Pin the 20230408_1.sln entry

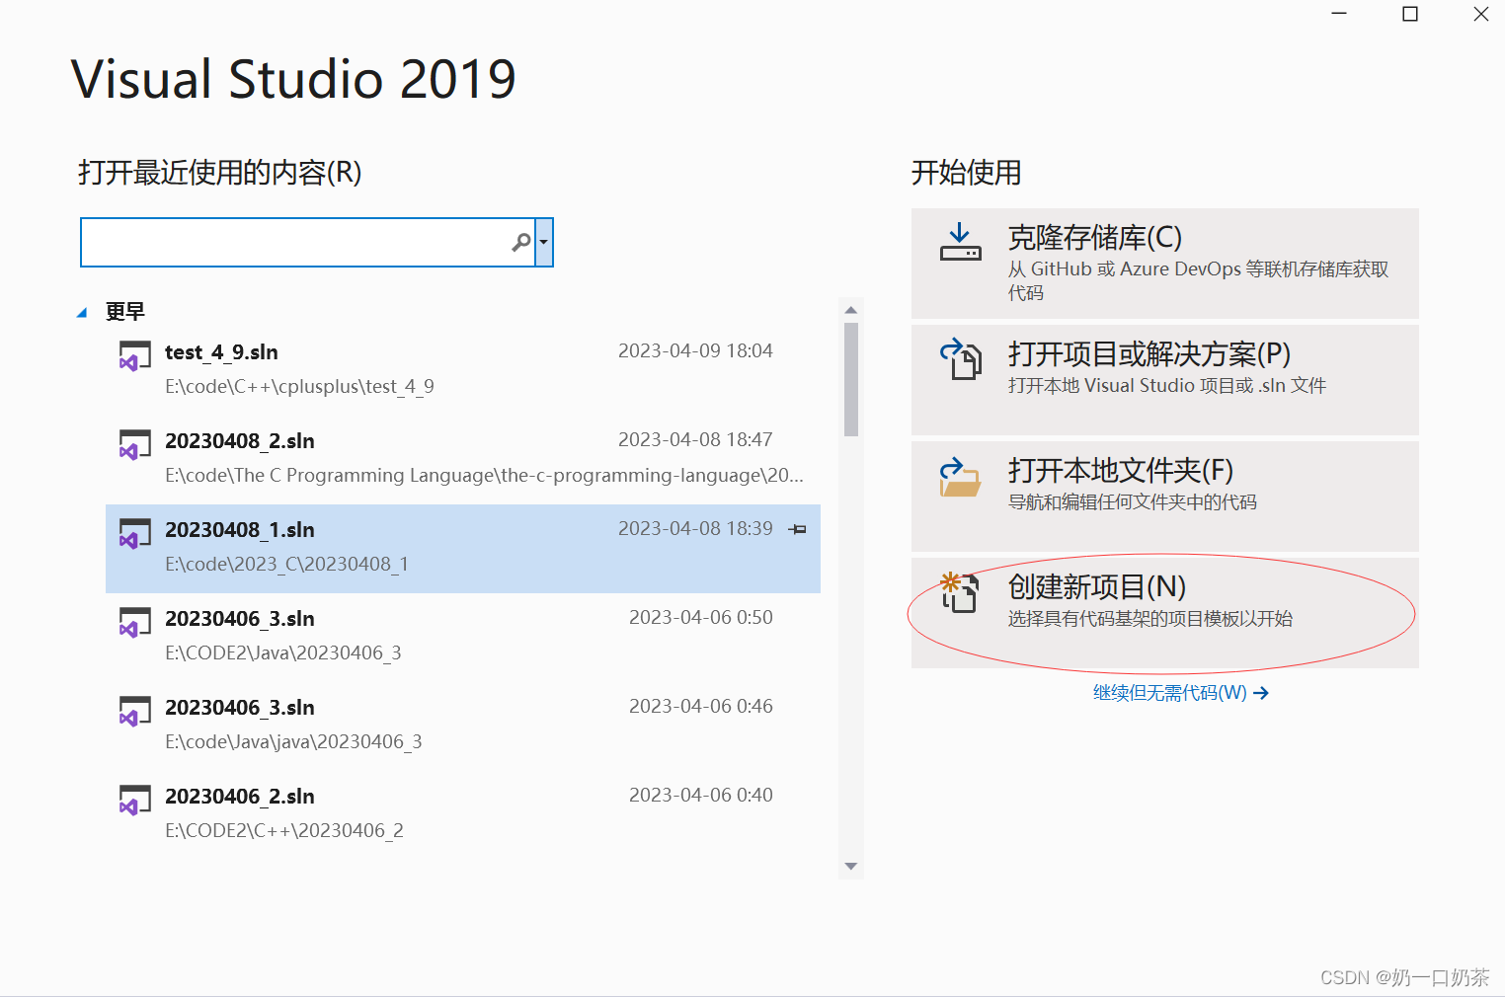[x=798, y=530]
